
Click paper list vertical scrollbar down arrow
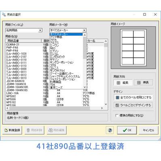106,104
